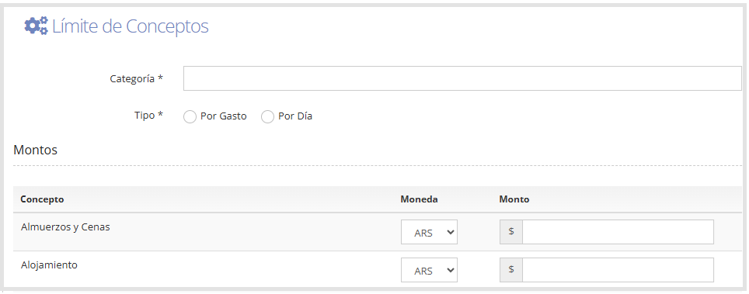
Task: Focus the Monto field for Almuerzos y Cenas
Action: pyautogui.click(x=618, y=232)
